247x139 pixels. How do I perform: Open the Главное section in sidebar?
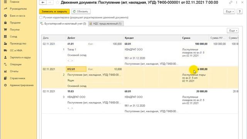coord(15,2)
